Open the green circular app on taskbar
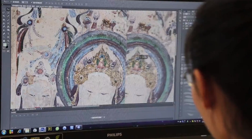The width and height of the screenshot is (252, 139). pyautogui.click(x=57, y=129)
